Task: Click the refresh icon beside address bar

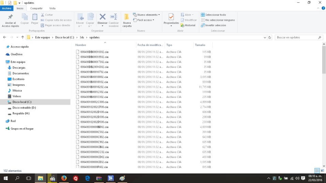Action: 270,37
